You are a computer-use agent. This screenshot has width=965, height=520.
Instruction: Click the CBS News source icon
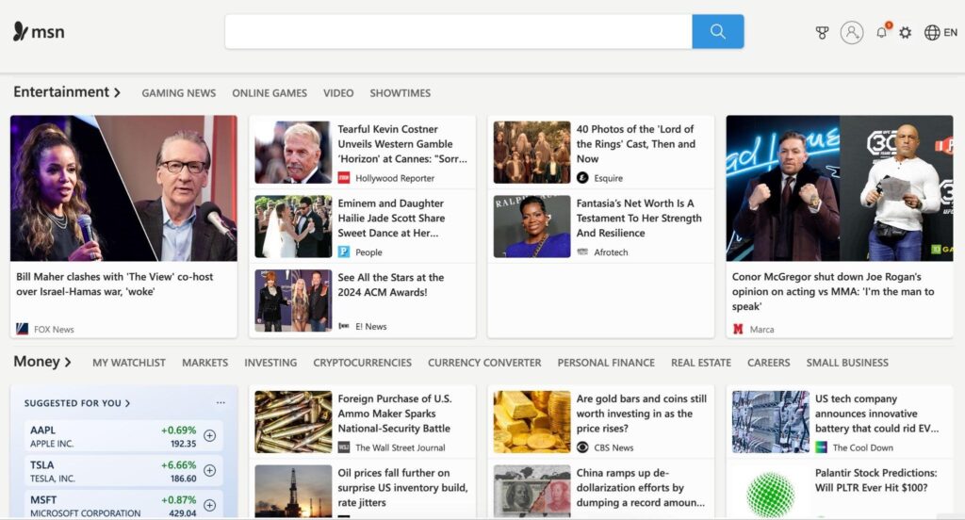(582, 447)
